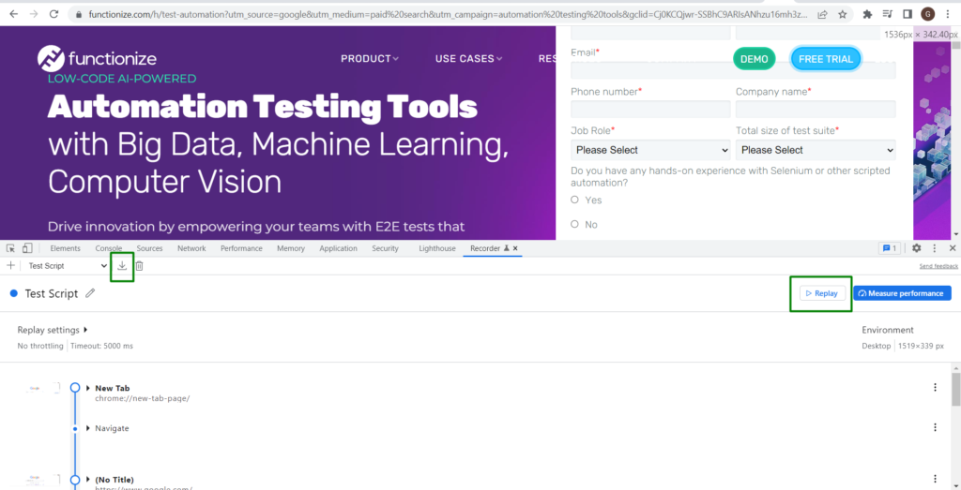Image resolution: width=961 pixels, height=490 pixels.
Task: Switch to the Application tab
Action: 338,248
